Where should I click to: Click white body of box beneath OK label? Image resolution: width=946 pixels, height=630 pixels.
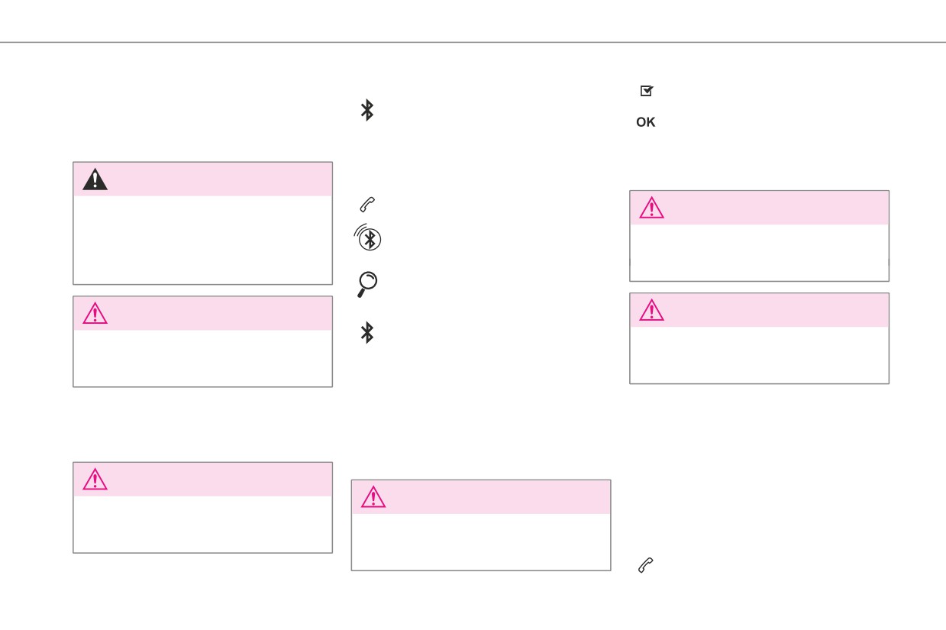coord(760,252)
